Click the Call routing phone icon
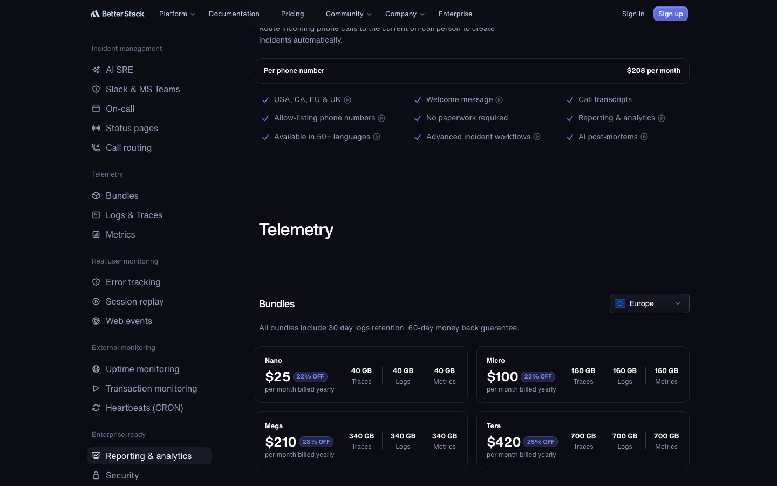This screenshot has width=777, height=486. tap(96, 147)
